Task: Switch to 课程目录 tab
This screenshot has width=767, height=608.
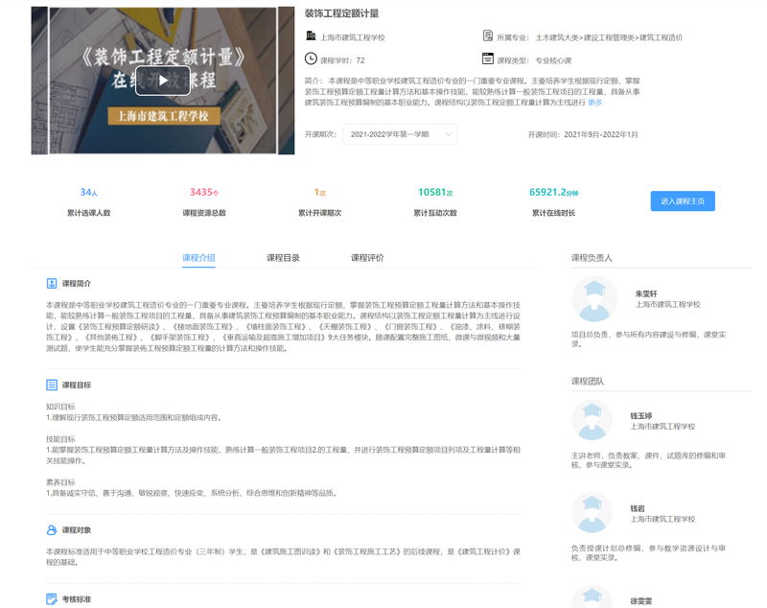Action: point(283,258)
